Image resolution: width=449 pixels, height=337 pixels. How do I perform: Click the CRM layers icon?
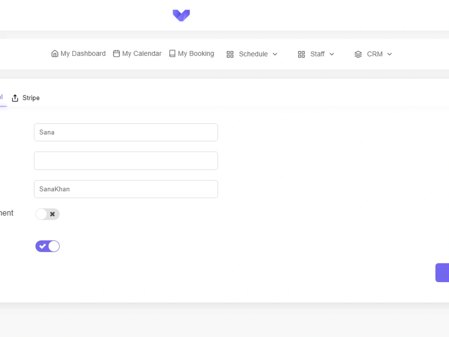[358, 54]
